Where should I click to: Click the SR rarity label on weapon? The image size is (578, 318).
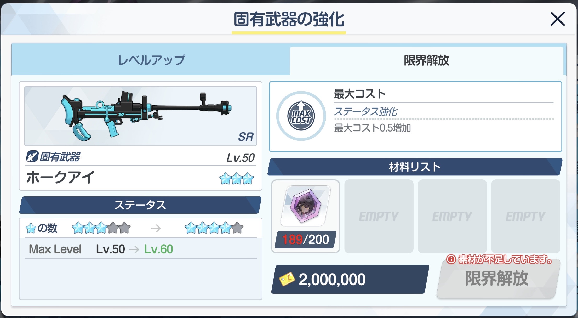click(245, 137)
